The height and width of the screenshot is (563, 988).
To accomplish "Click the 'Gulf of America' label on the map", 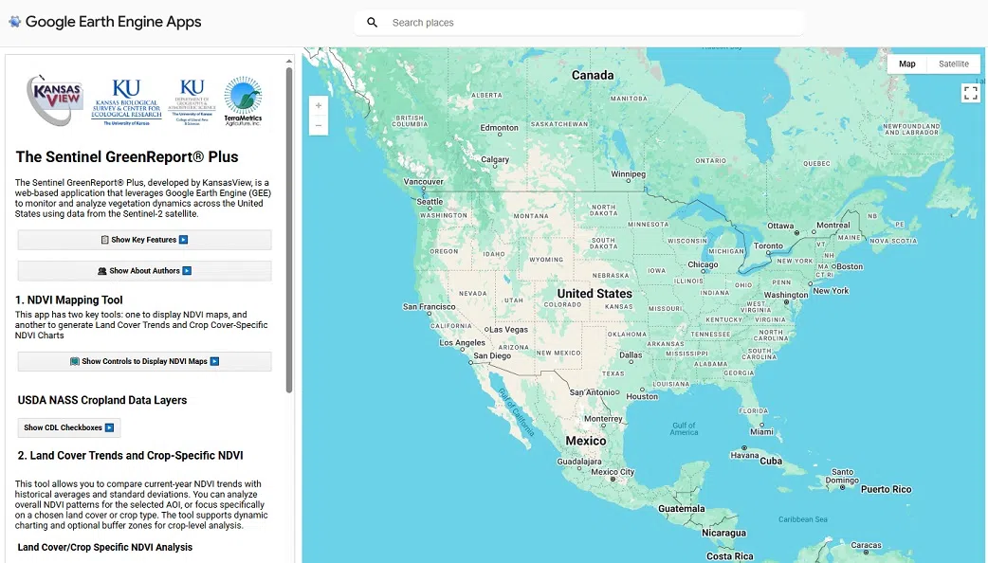I will (x=684, y=428).
